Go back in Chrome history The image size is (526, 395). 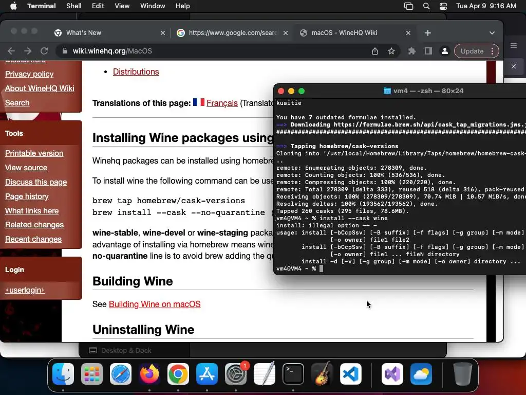(11, 51)
